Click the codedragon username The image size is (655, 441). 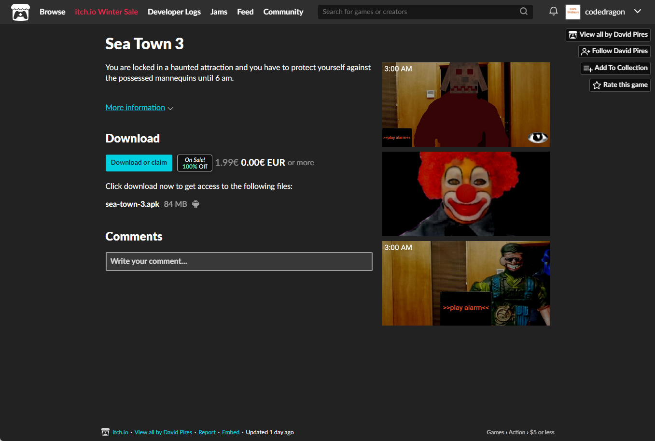(x=605, y=12)
